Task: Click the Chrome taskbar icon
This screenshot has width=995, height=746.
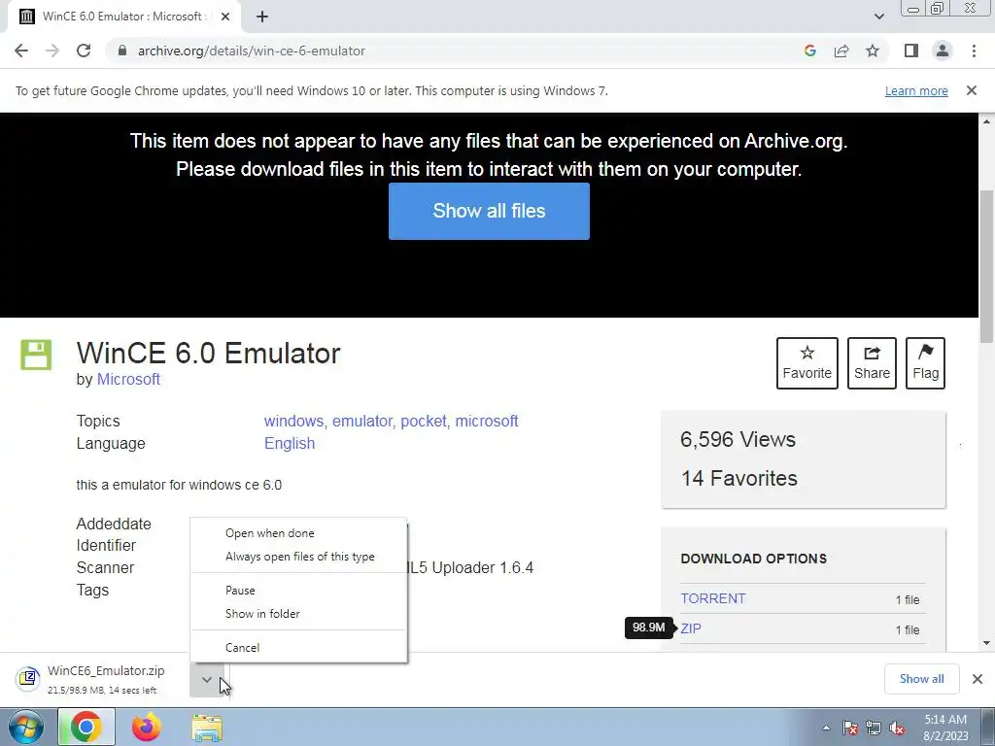Action: (86, 727)
